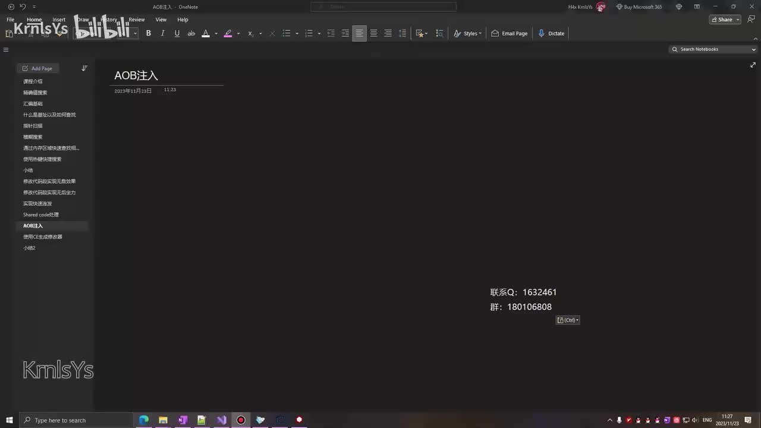Click Email Page button
761x428 pixels.
click(x=510, y=33)
